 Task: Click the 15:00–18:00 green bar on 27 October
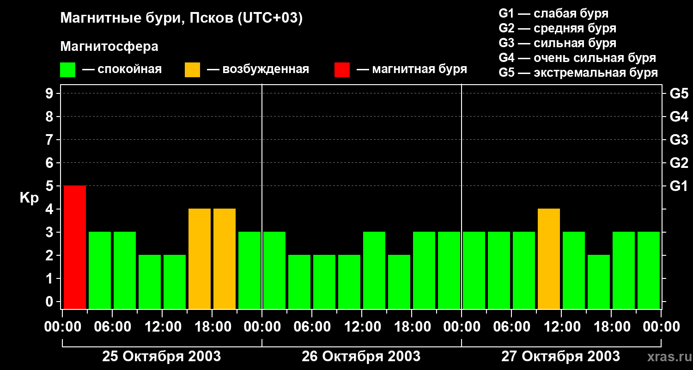coord(599,282)
